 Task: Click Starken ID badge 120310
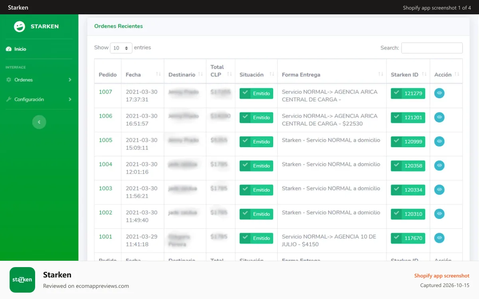[x=408, y=214]
